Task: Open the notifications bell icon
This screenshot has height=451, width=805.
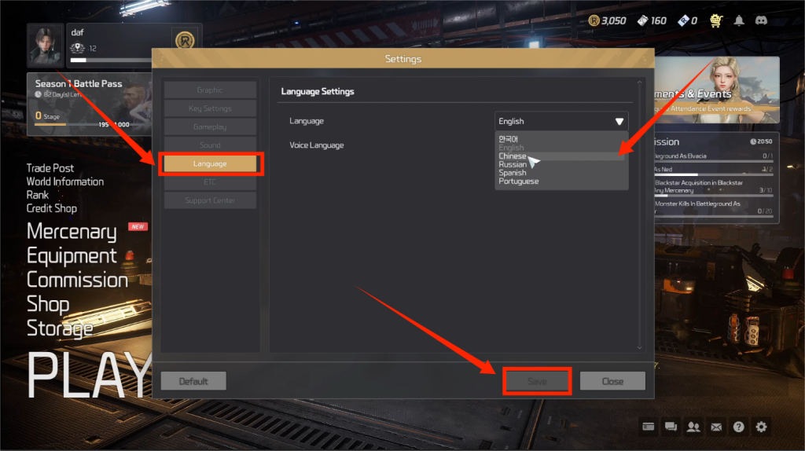Action: 739,20
